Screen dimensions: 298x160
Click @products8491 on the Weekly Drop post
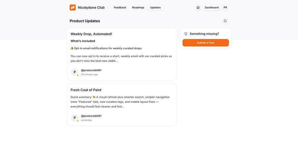[x=91, y=70]
